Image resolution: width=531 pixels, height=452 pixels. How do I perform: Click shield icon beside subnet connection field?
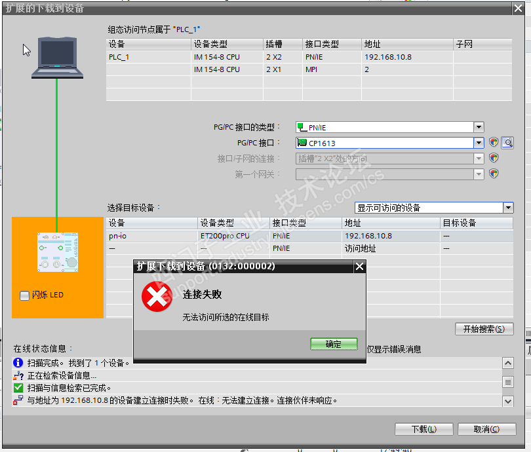pos(494,158)
